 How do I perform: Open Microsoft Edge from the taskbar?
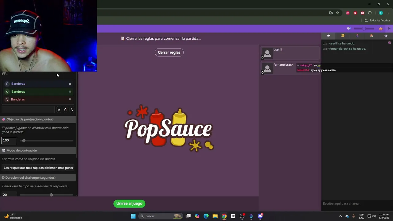(x=206, y=216)
